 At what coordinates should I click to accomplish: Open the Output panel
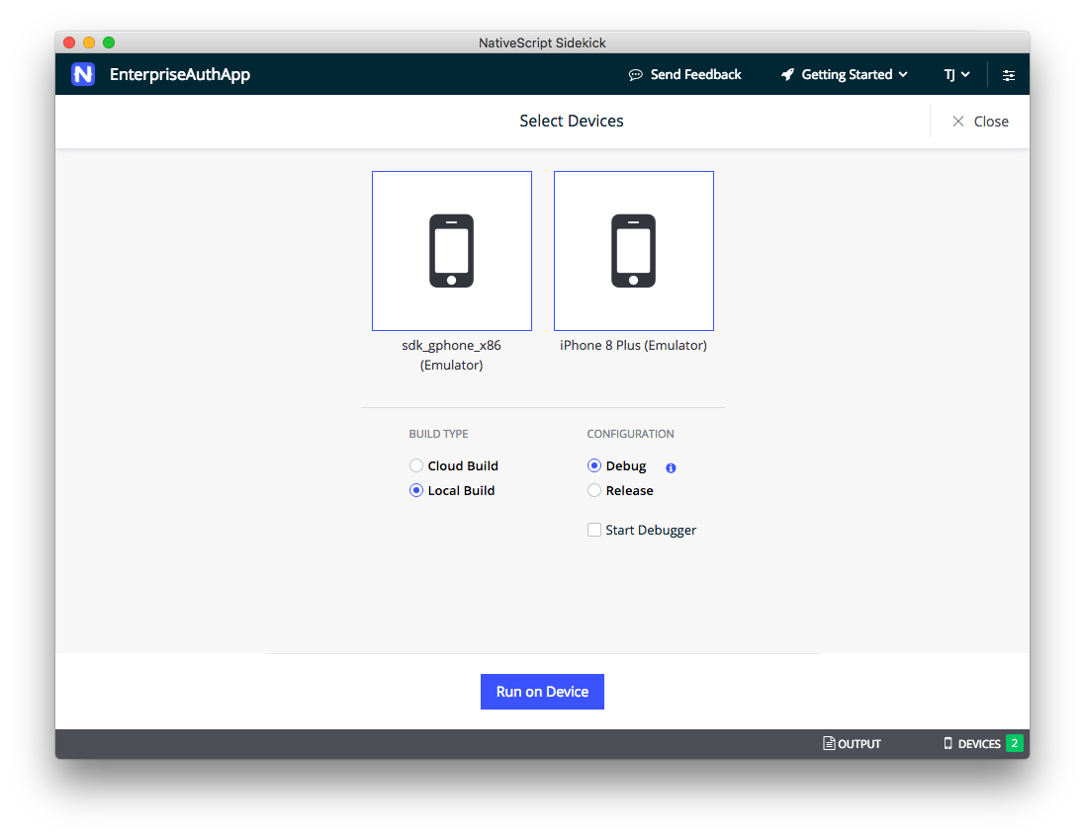[852, 744]
